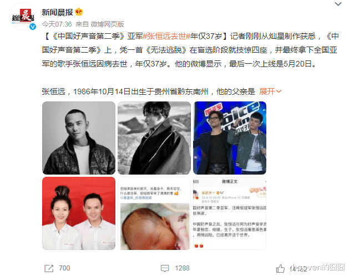The height and width of the screenshot is (276, 349).
Task: Expand full post text with 展开
Action: click(270, 91)
